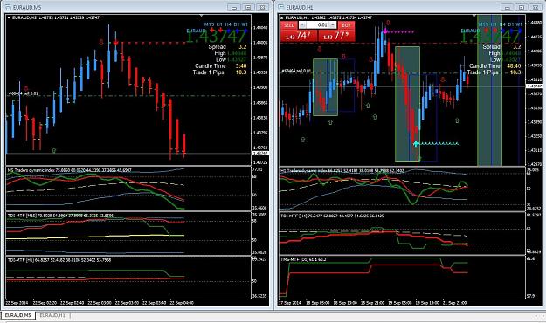Image resolution: width=546 pixels, height=323 pixels.
Task: Show one-click trading panel in M5 chart
Action: coord(9,17)
